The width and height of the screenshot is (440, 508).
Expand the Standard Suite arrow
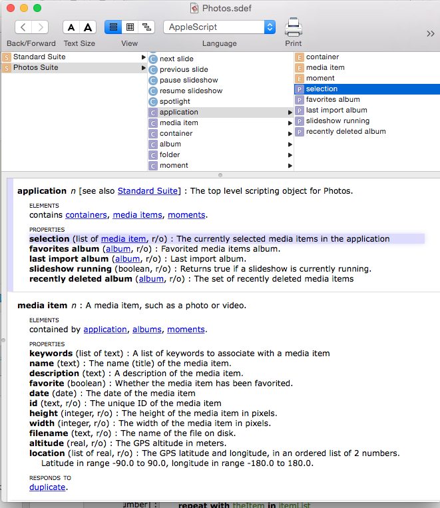pos(143,57)
